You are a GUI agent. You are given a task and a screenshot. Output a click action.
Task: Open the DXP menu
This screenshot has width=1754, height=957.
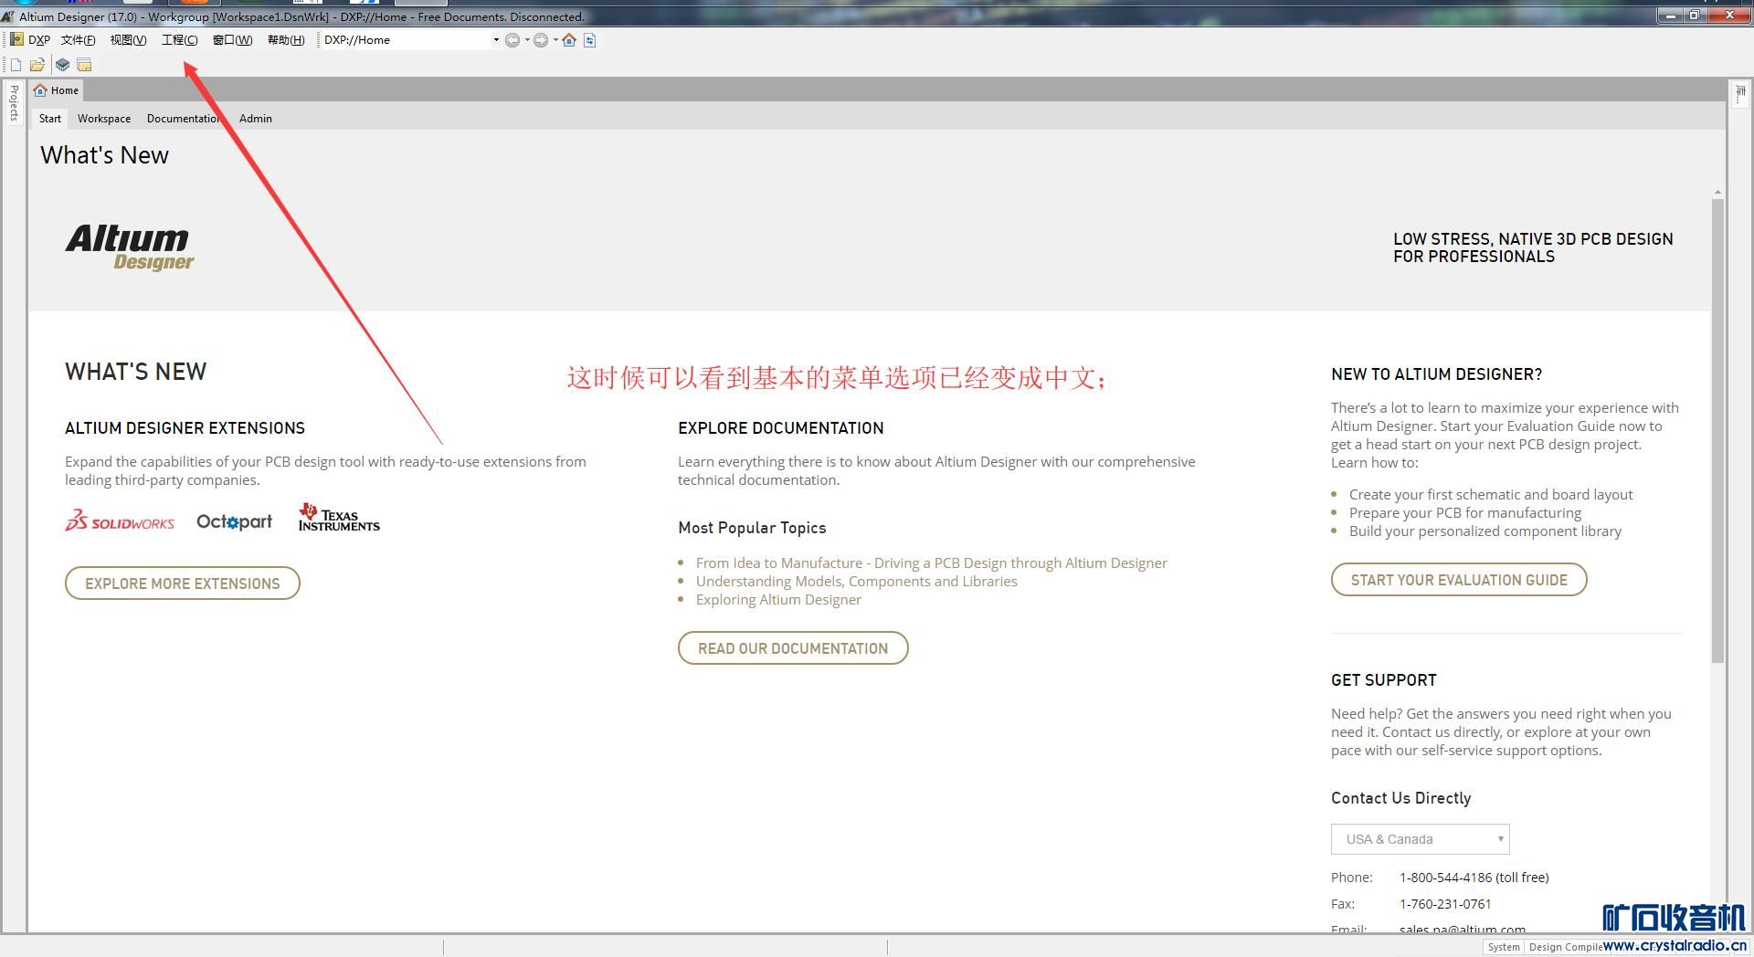tap(39, 40)
